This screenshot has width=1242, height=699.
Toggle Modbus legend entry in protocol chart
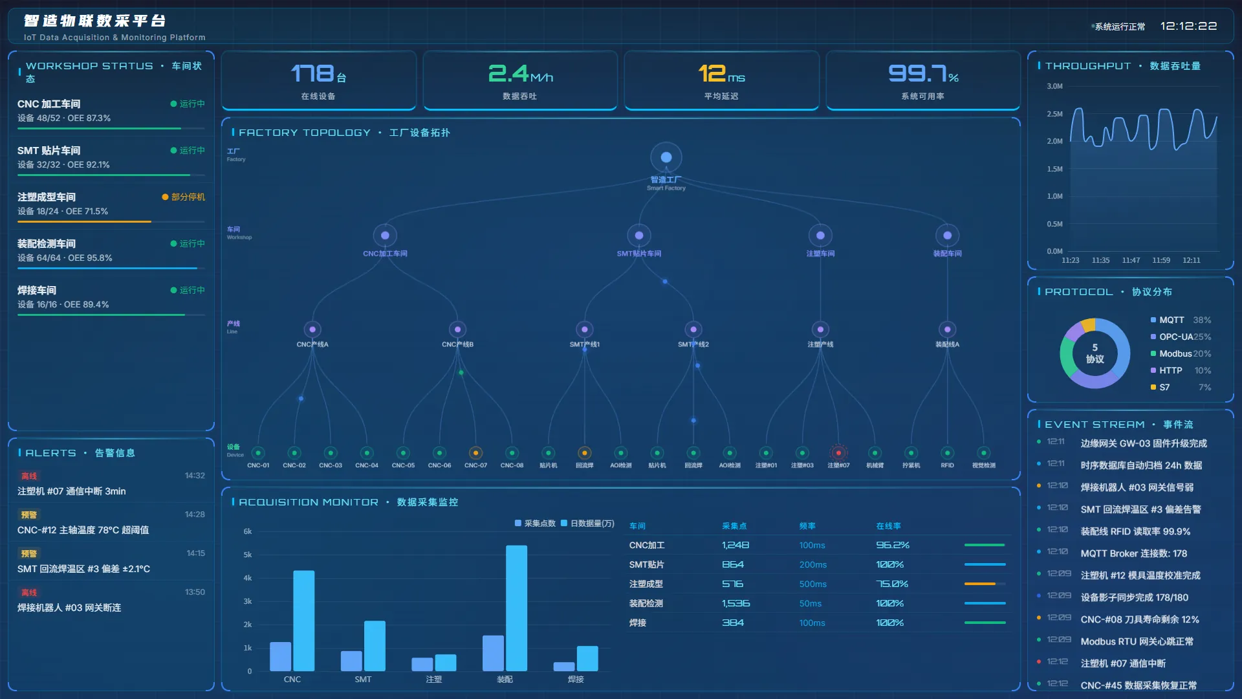(1181, 353)
